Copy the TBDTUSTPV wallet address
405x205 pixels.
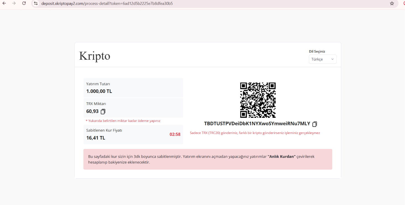pos(315,124)
